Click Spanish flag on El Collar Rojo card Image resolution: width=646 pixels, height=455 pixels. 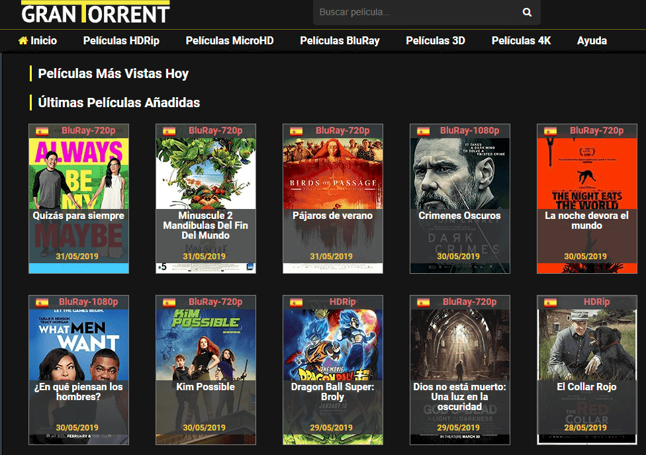pyautogui.click(x=550, y=302)
